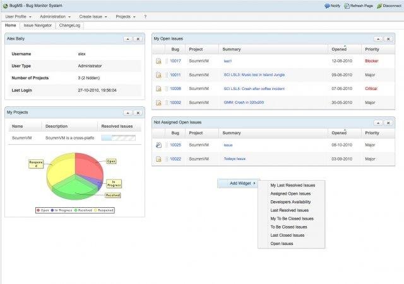This screenshot has height=284, width=404.
Task: Open the 'Todays Issue' summary link
Action: [234, 159]
